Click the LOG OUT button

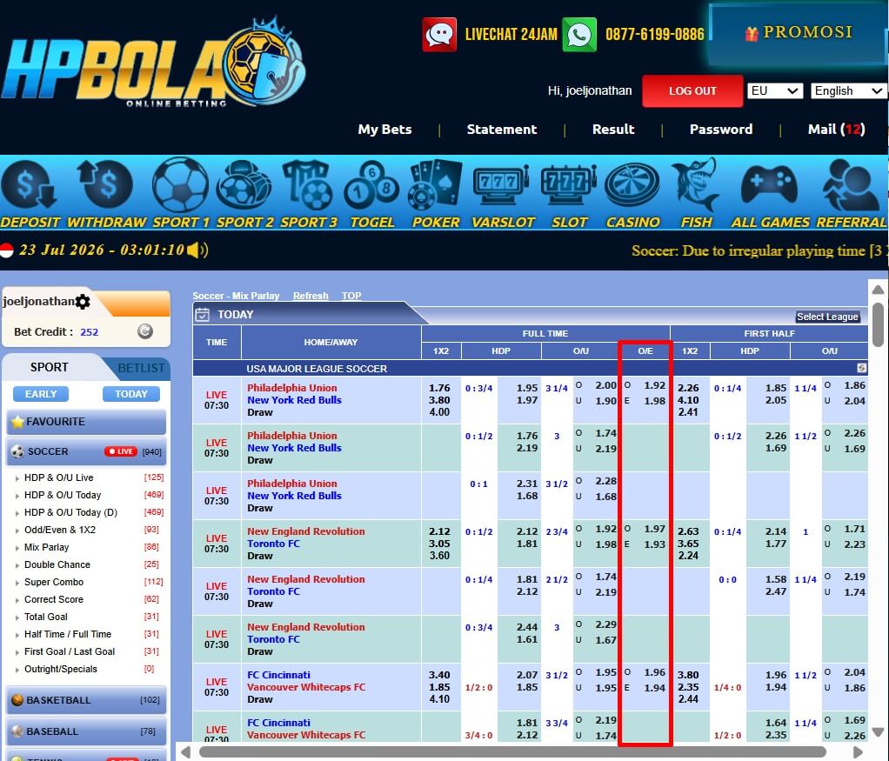click(x=692, y=90)
